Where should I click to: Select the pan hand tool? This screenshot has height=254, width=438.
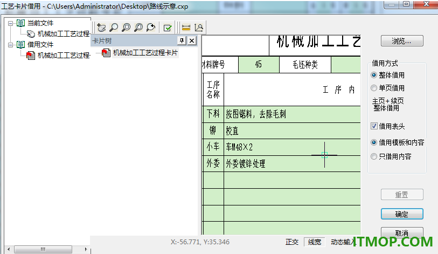101,28
